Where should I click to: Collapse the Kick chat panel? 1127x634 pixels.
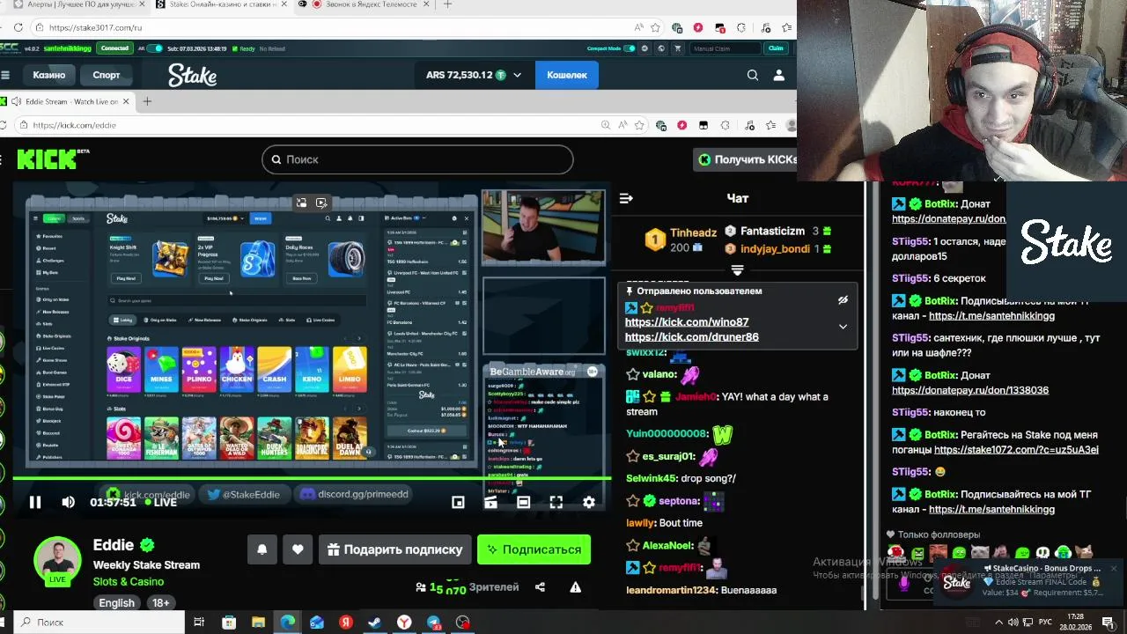point(626,199)
